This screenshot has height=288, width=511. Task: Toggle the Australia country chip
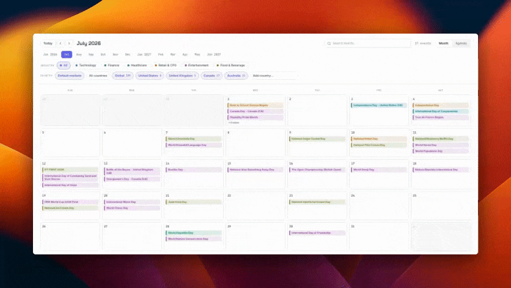click(x=236, y=76)
